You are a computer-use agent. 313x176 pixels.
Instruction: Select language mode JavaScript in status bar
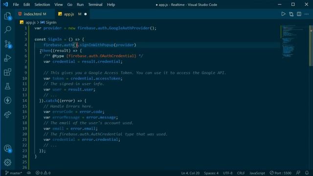(257, 173)
